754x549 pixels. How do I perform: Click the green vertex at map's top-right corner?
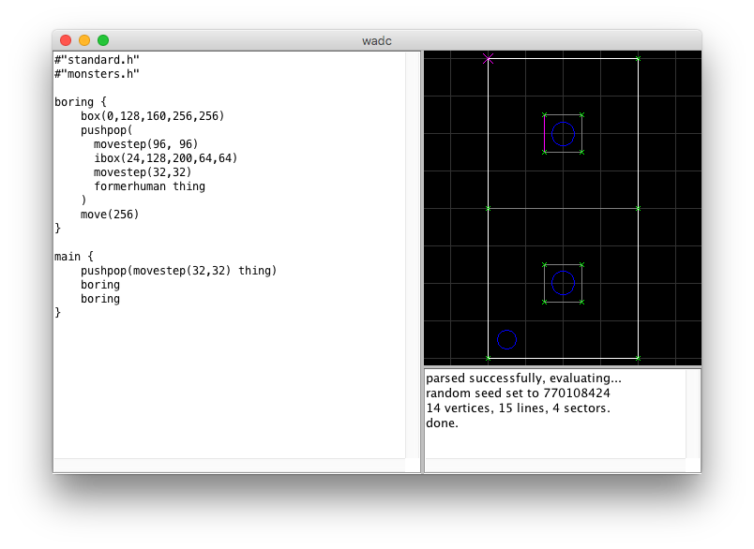(638, 58)
